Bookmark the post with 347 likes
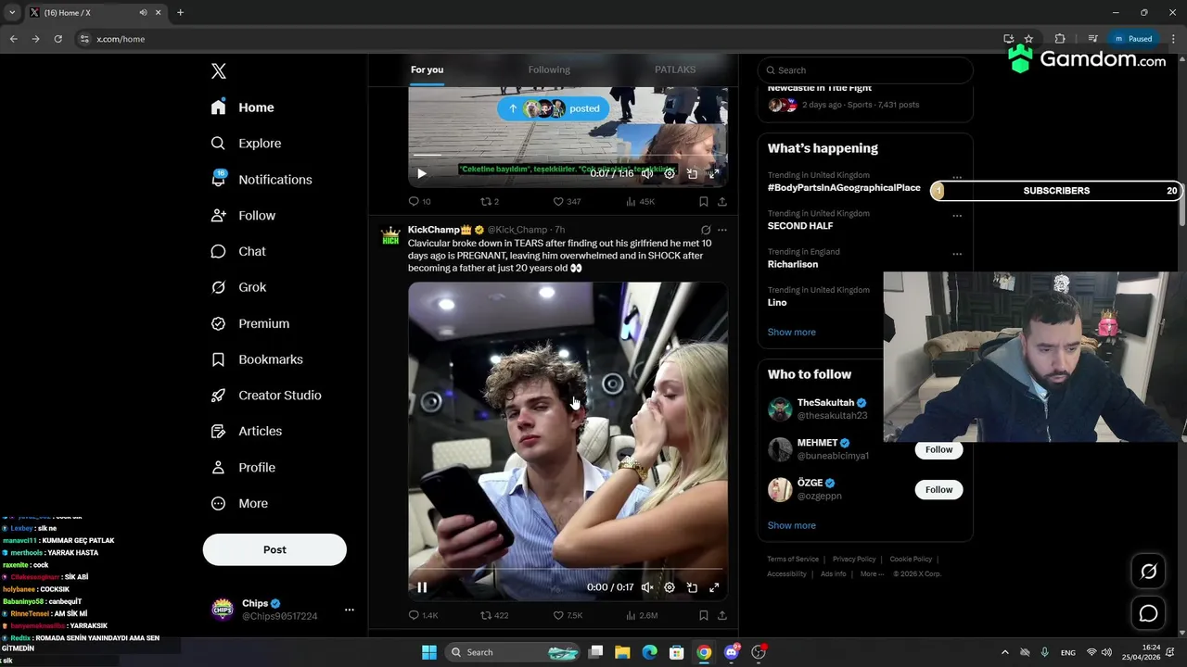 [704, 201]
